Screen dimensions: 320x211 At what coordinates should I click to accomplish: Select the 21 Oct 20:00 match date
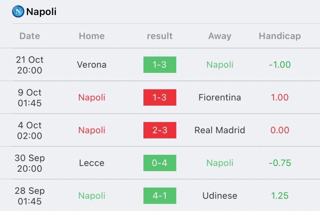pos(30,65)
